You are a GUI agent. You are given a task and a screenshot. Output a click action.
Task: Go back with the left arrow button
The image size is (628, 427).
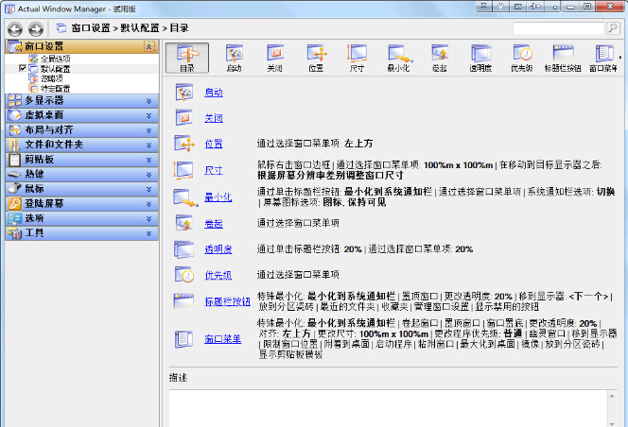click(x=15, y=29)
